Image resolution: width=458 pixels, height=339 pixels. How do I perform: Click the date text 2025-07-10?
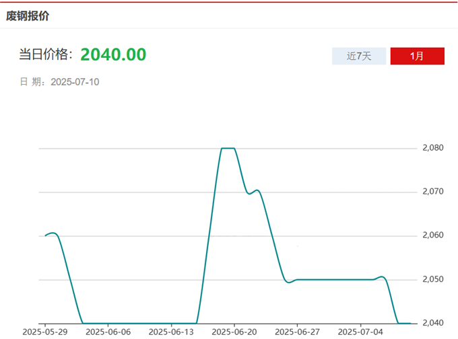tap(75, 82)
